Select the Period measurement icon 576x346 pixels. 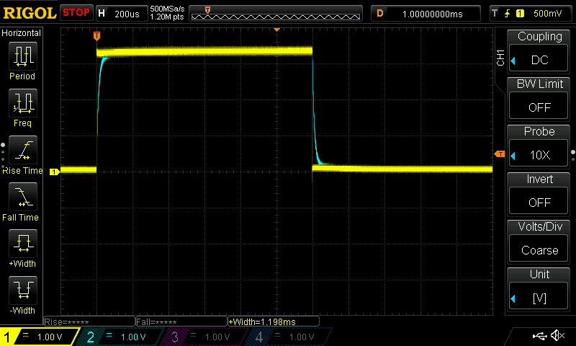22,56
